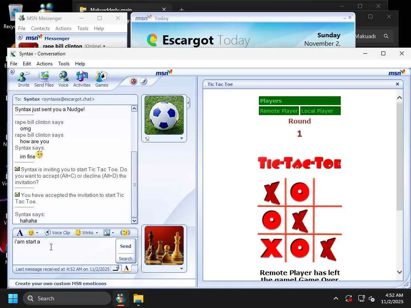This screenshot has width=411, height=308.
Task: Click the muted volume tray icon
Action: pyautogui.click(x=372, y=298)
